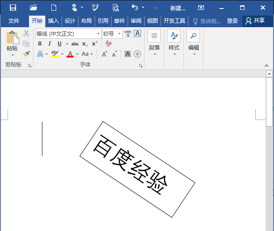The image size is (274, 231).
Task: Change case with the Aa button
Action: click(85, 54)
